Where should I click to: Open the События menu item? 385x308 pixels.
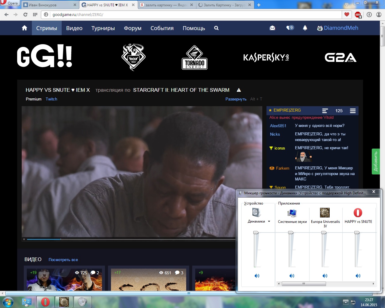tap(162, 28)
